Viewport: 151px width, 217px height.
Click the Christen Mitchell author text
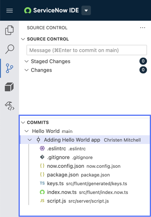(122, 140)
